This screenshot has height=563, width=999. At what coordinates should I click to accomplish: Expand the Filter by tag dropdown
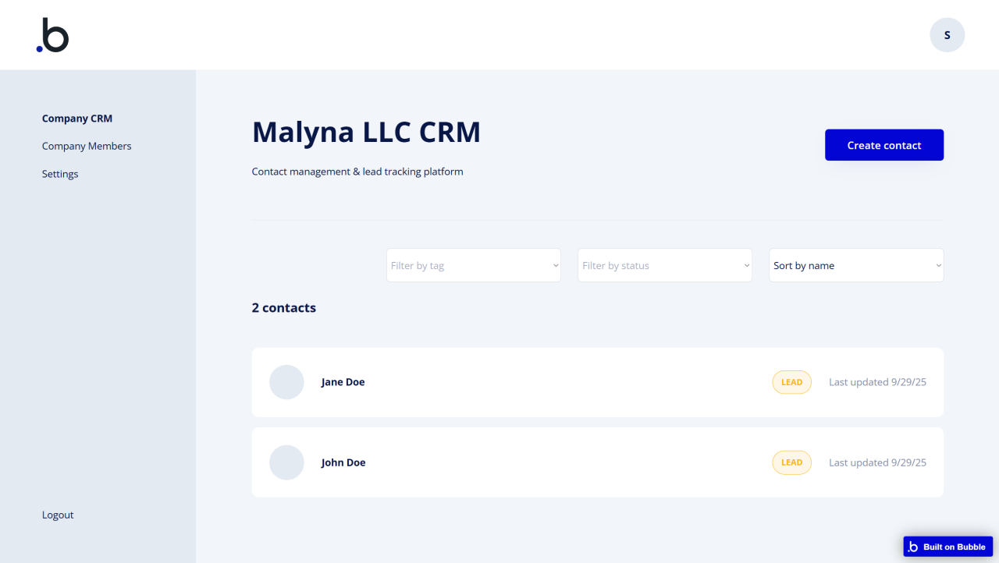[473, 265]
